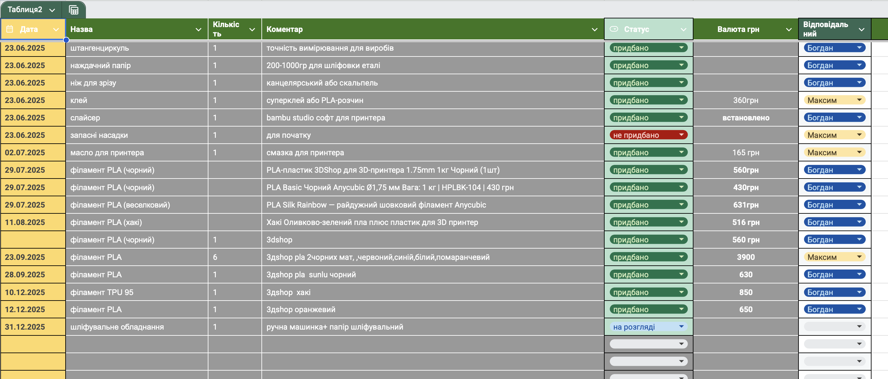Select the value cell '3900'
The image size is (888, 379).
click(745, 257)
